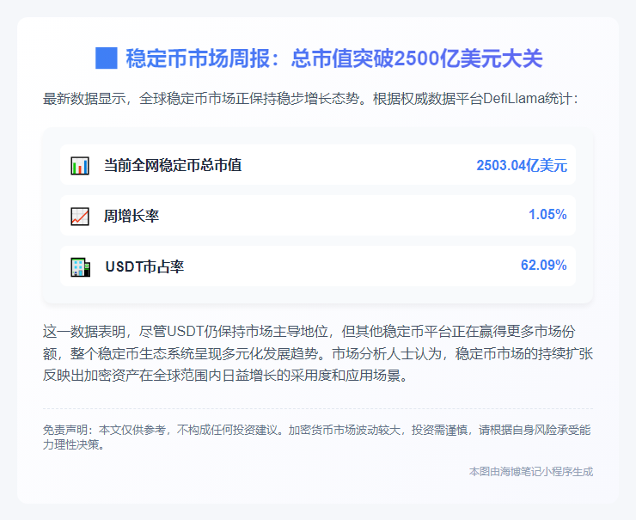This screenshot has width=636, height=520.
Task: Click the intro sentence mentioning DefiLlama统计
Action: tap(311, 99)
